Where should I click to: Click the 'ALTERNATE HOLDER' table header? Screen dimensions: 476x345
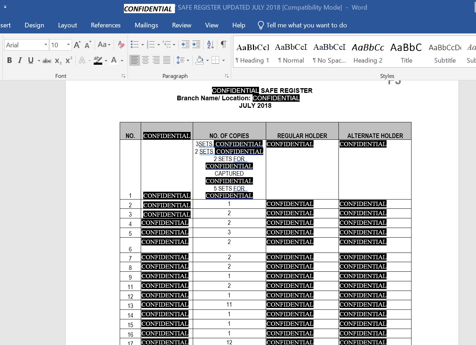pos(375,136)
